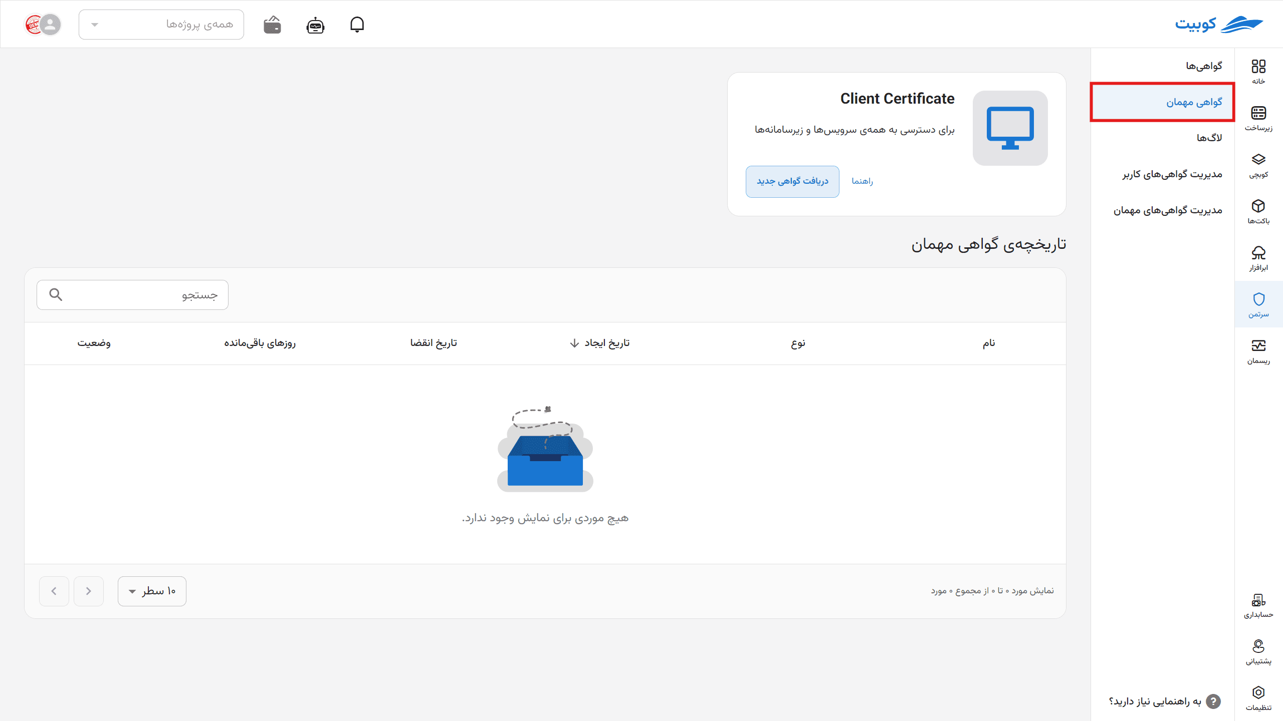Click دریافت گواهی جدید button

click(792, 181)
